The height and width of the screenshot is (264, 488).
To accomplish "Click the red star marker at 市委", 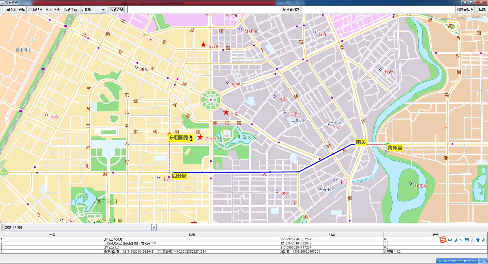I will pyautogui.click(x=226, y=112).
